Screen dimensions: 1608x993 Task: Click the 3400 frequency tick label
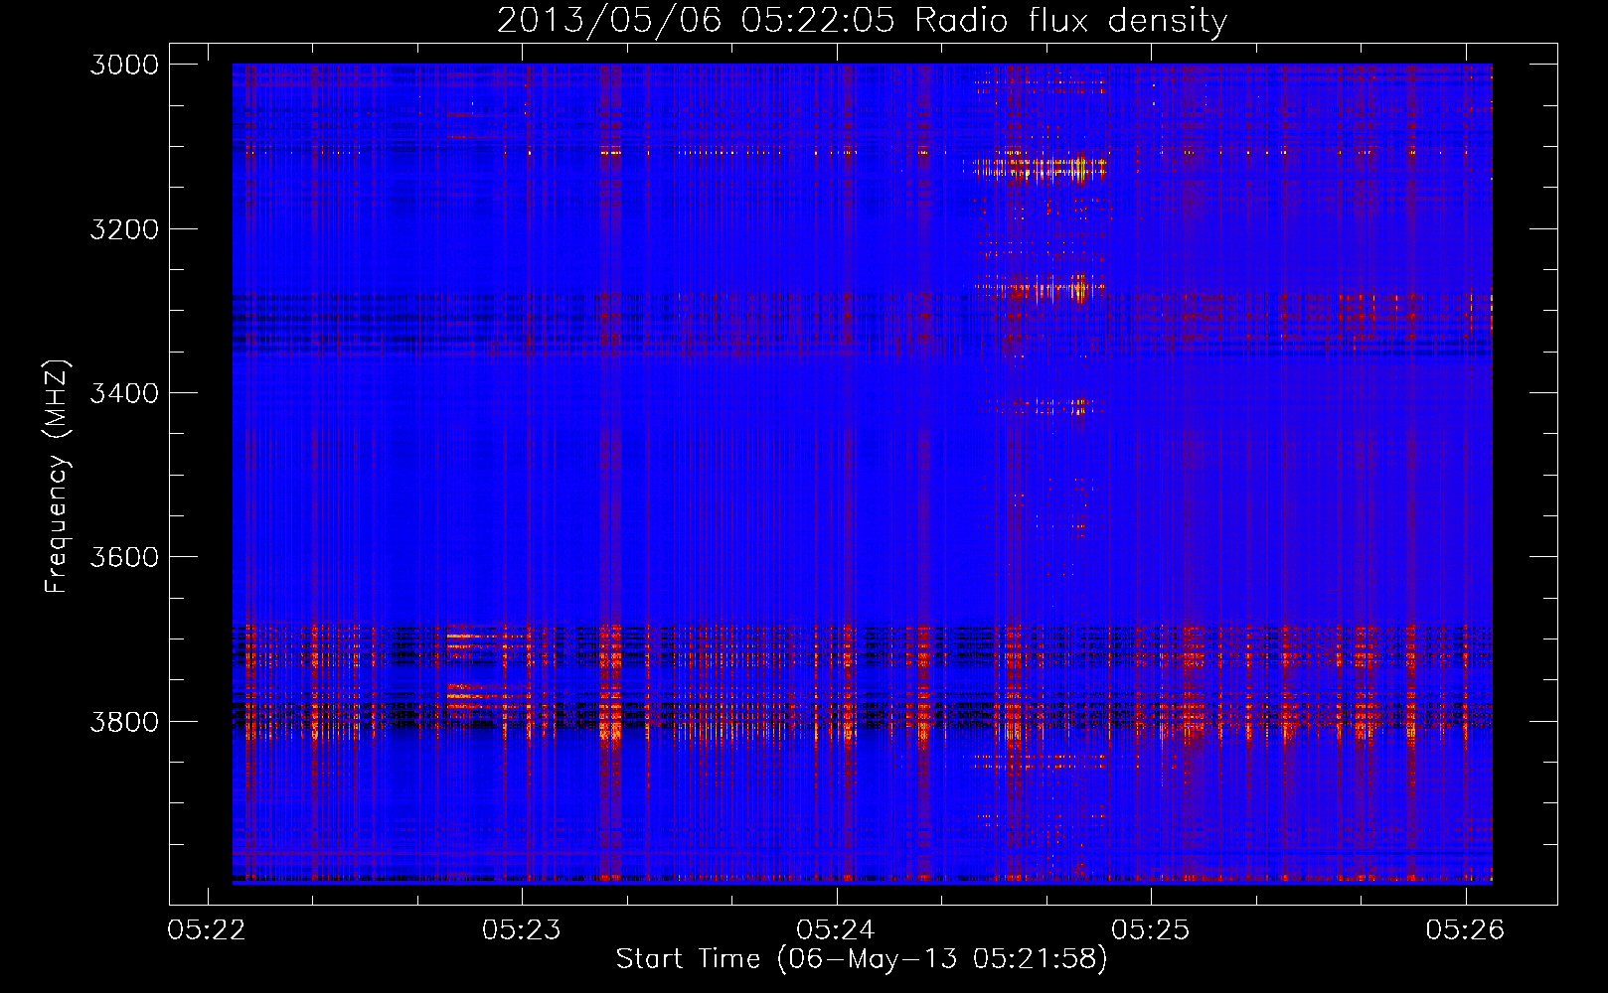[x=124, y=393]
